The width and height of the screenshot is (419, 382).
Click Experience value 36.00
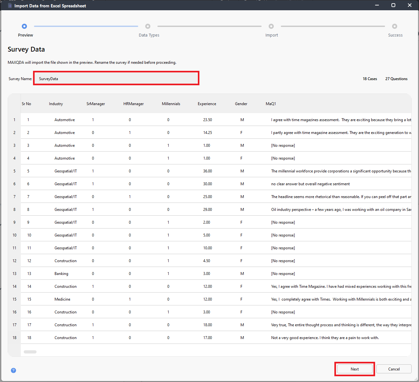coord(207,171)
